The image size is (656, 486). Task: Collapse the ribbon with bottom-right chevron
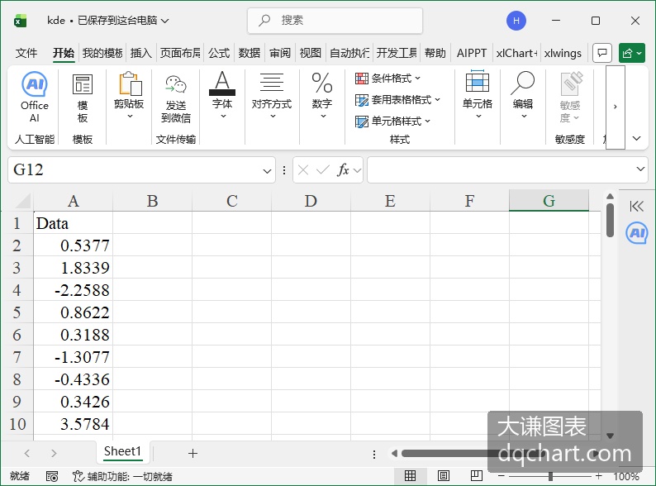[x=636, y=139]
